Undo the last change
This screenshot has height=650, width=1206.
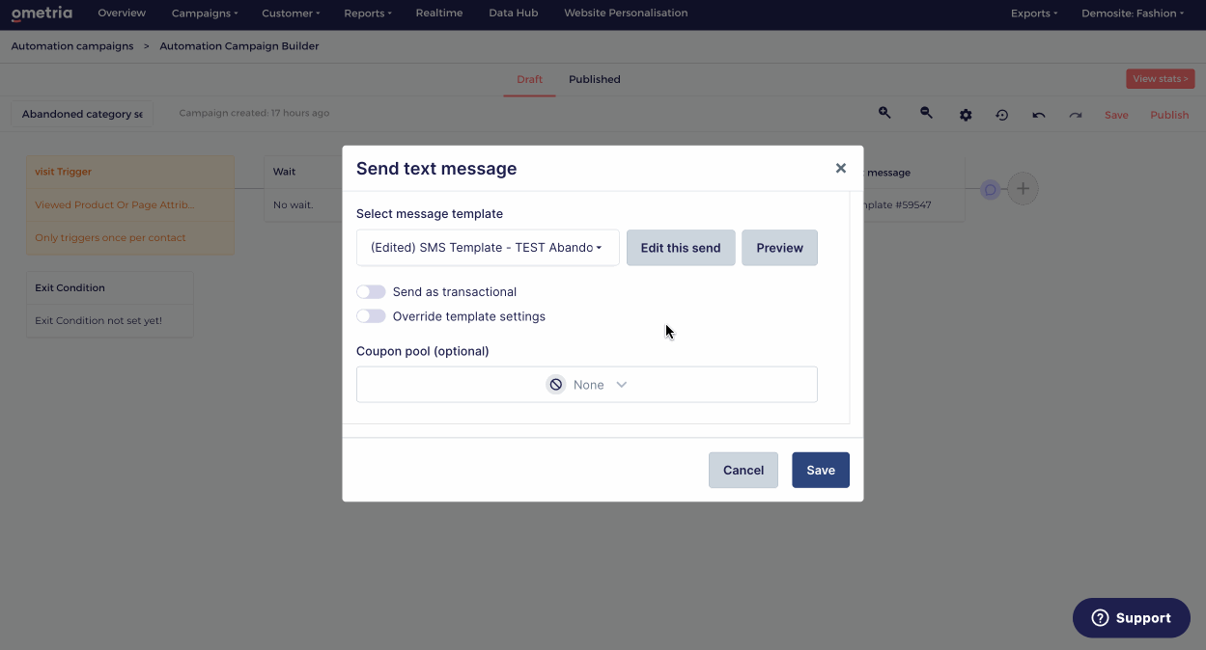1039,115
